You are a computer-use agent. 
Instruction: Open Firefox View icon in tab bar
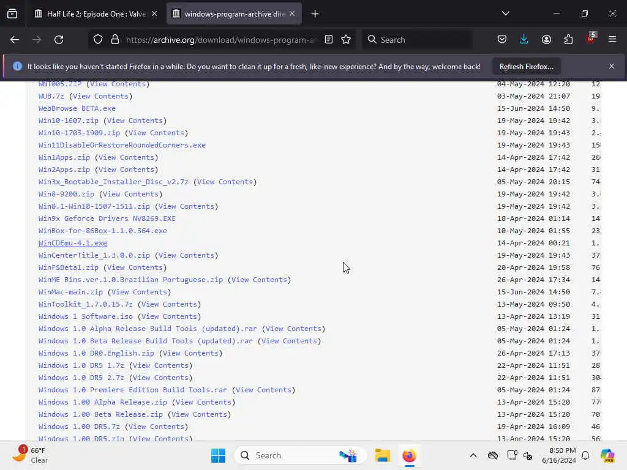pos(12,14)
